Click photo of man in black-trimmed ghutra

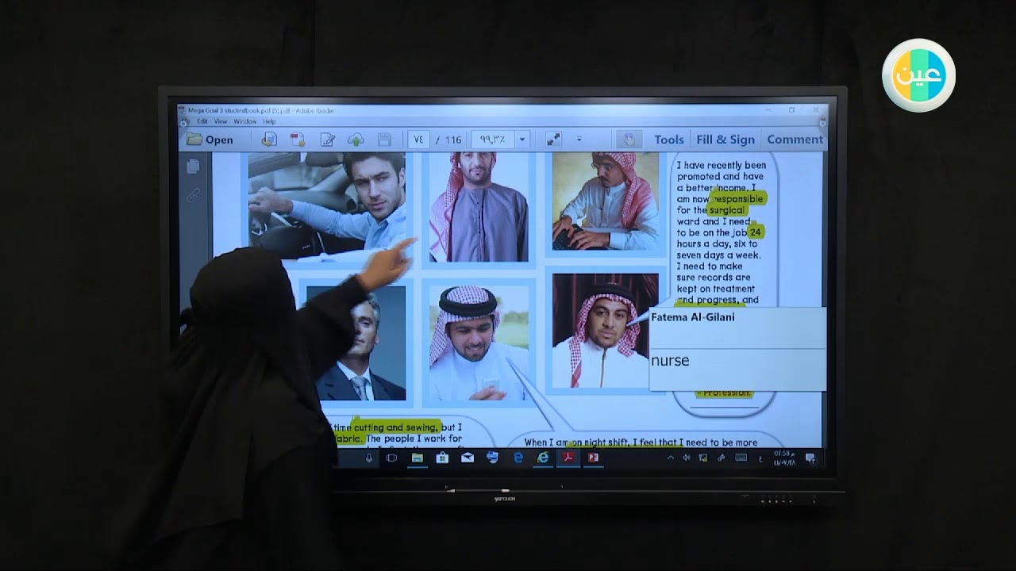coord(479,343)
